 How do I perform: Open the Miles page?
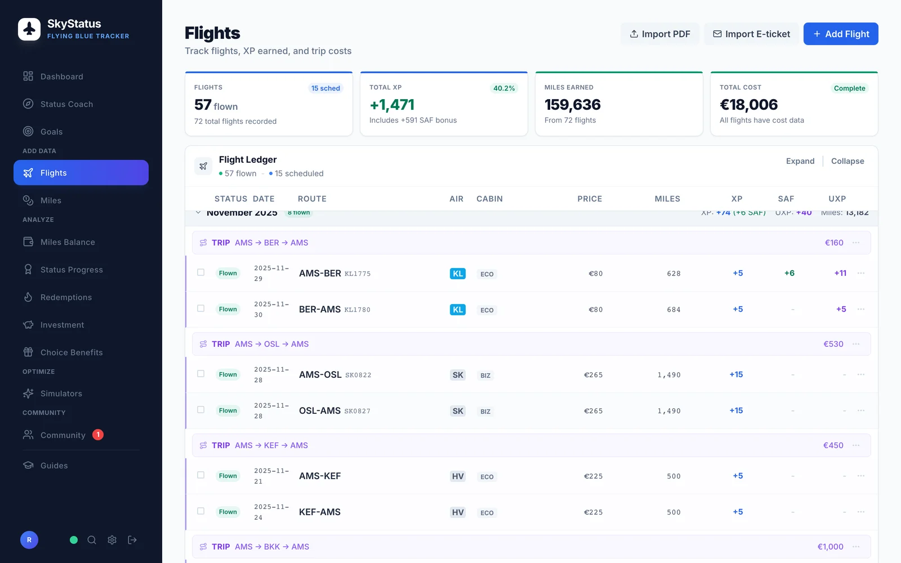pyautogui.click(x=81, y=200)
